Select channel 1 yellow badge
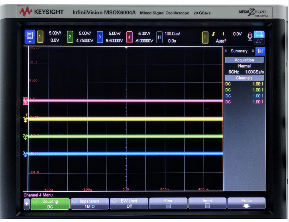289x222 pixels. [40, 37]
